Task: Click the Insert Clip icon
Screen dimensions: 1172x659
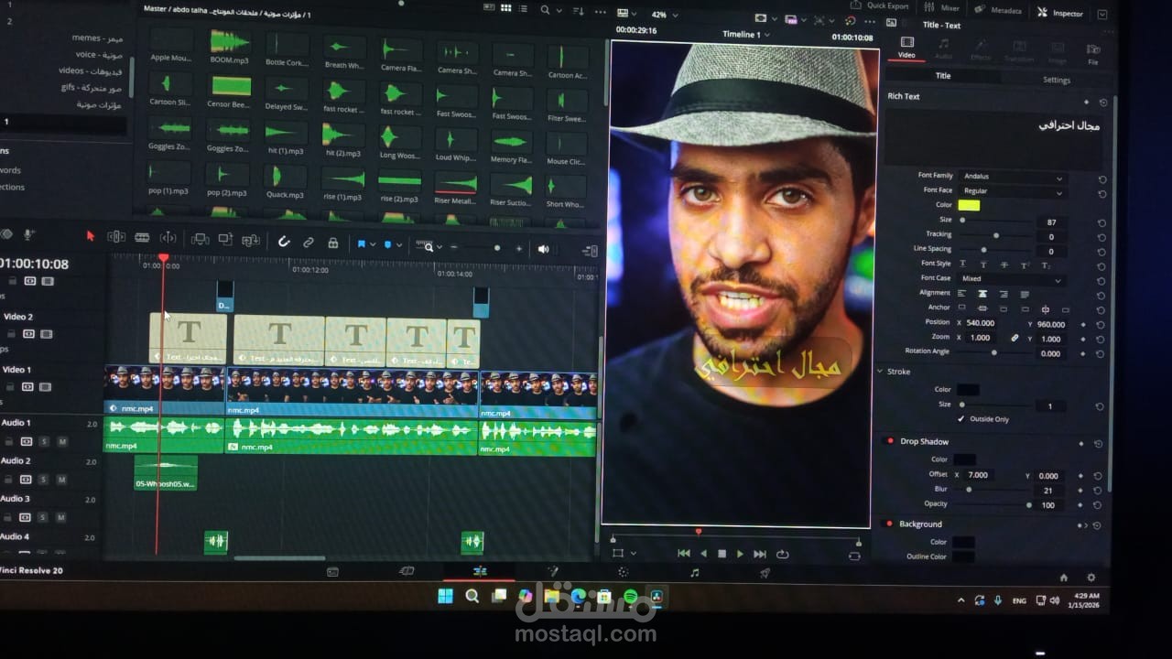Action: tap(200, 239)
